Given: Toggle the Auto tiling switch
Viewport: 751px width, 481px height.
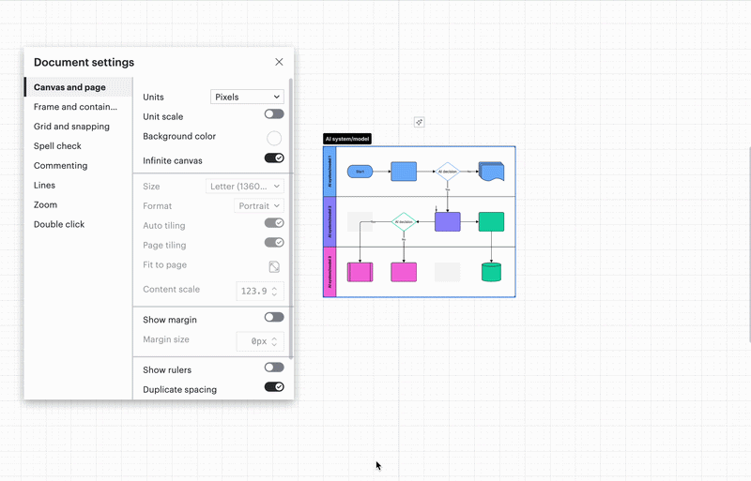Looking at the screenshot, I should pos(274,223).
